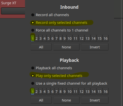
Task: Toggle Inbound channel 16 button
Action: 105,38
